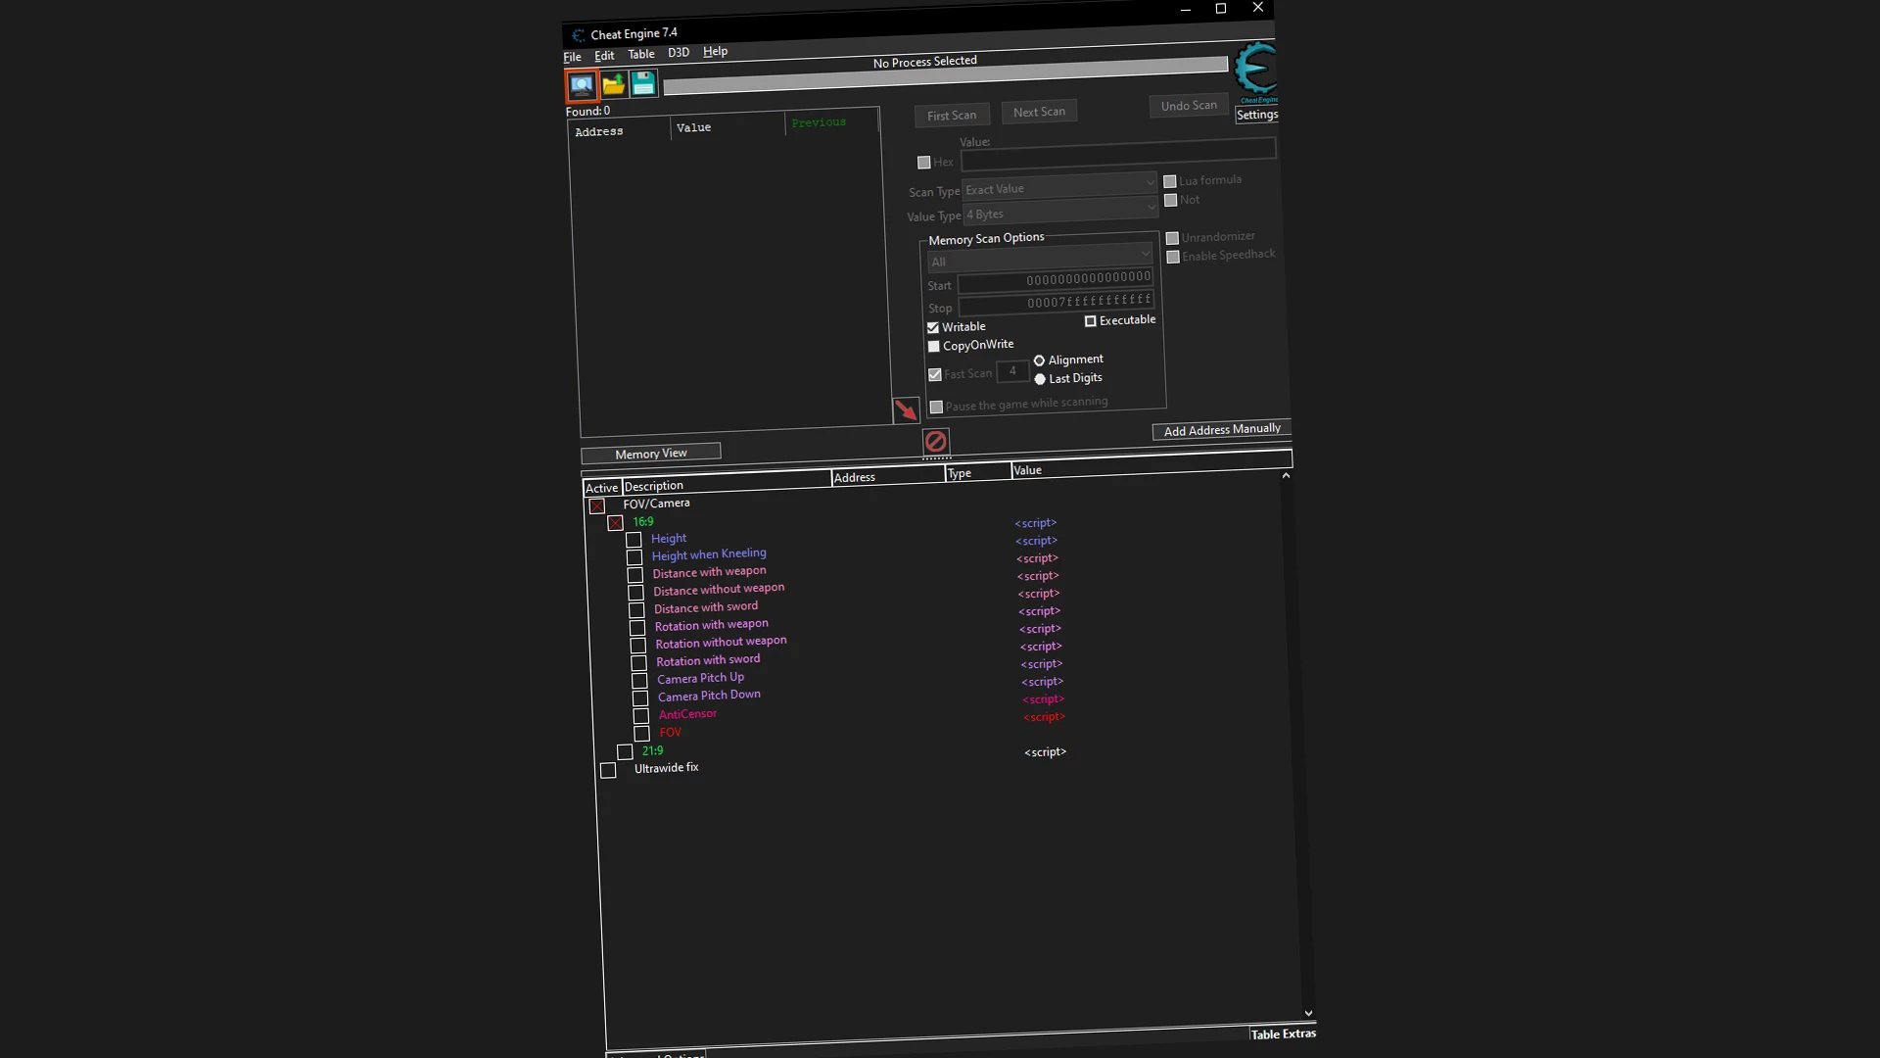Activate the Ultrawide fix checkbox
The height and width of the screenshot is (1058, 1880).
click(x=608, y=771)
